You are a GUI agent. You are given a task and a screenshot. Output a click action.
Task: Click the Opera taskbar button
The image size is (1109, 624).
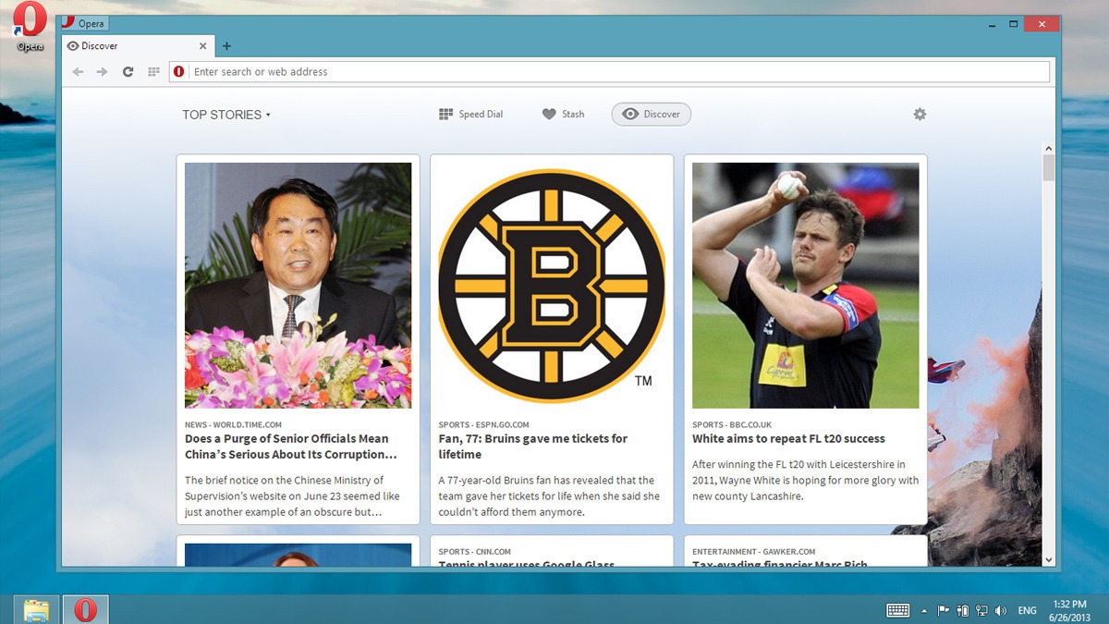85,610
